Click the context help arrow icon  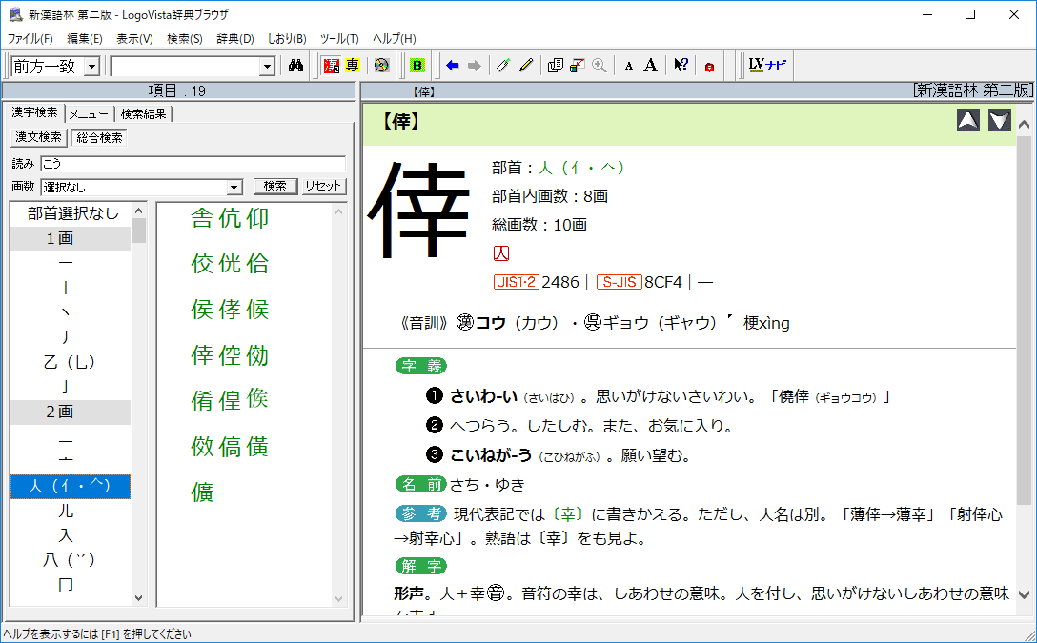coord(681,66)
